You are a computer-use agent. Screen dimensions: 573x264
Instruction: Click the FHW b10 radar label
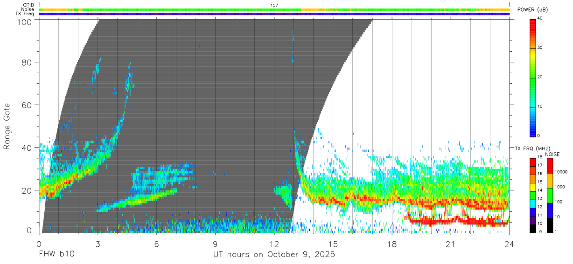tap(56, 255)
